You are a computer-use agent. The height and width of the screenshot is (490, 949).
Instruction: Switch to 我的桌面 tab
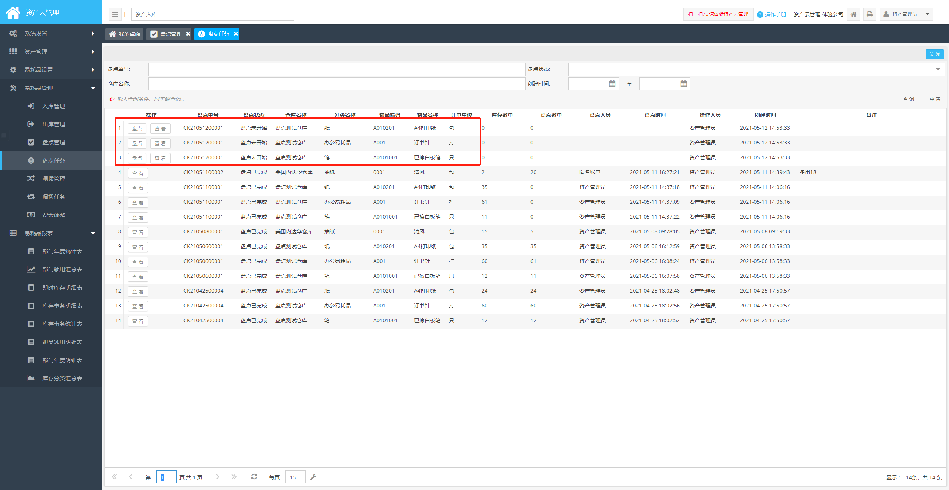[x=125, y=34]
